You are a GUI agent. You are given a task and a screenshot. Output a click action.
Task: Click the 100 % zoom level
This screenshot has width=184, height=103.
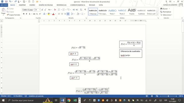pyautogui.click(x=181, y=96)
